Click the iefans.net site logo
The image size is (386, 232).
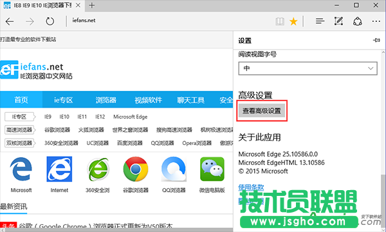tap(36, 70)
